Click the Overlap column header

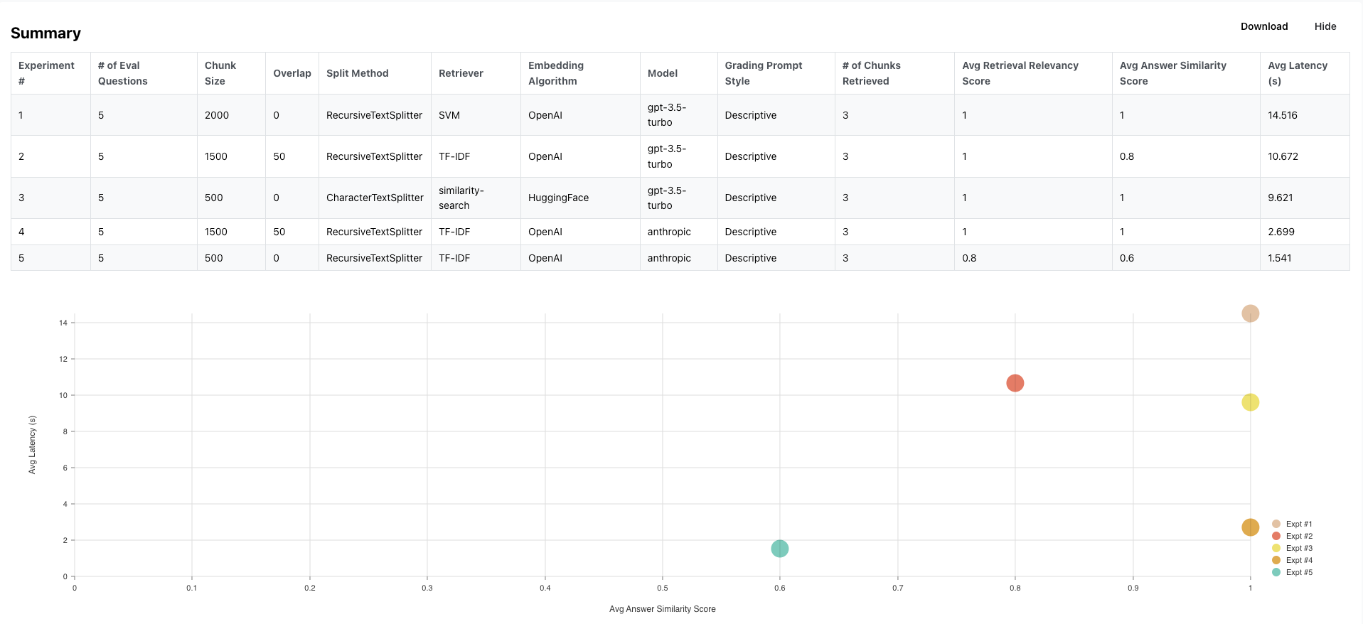(292, 73)
